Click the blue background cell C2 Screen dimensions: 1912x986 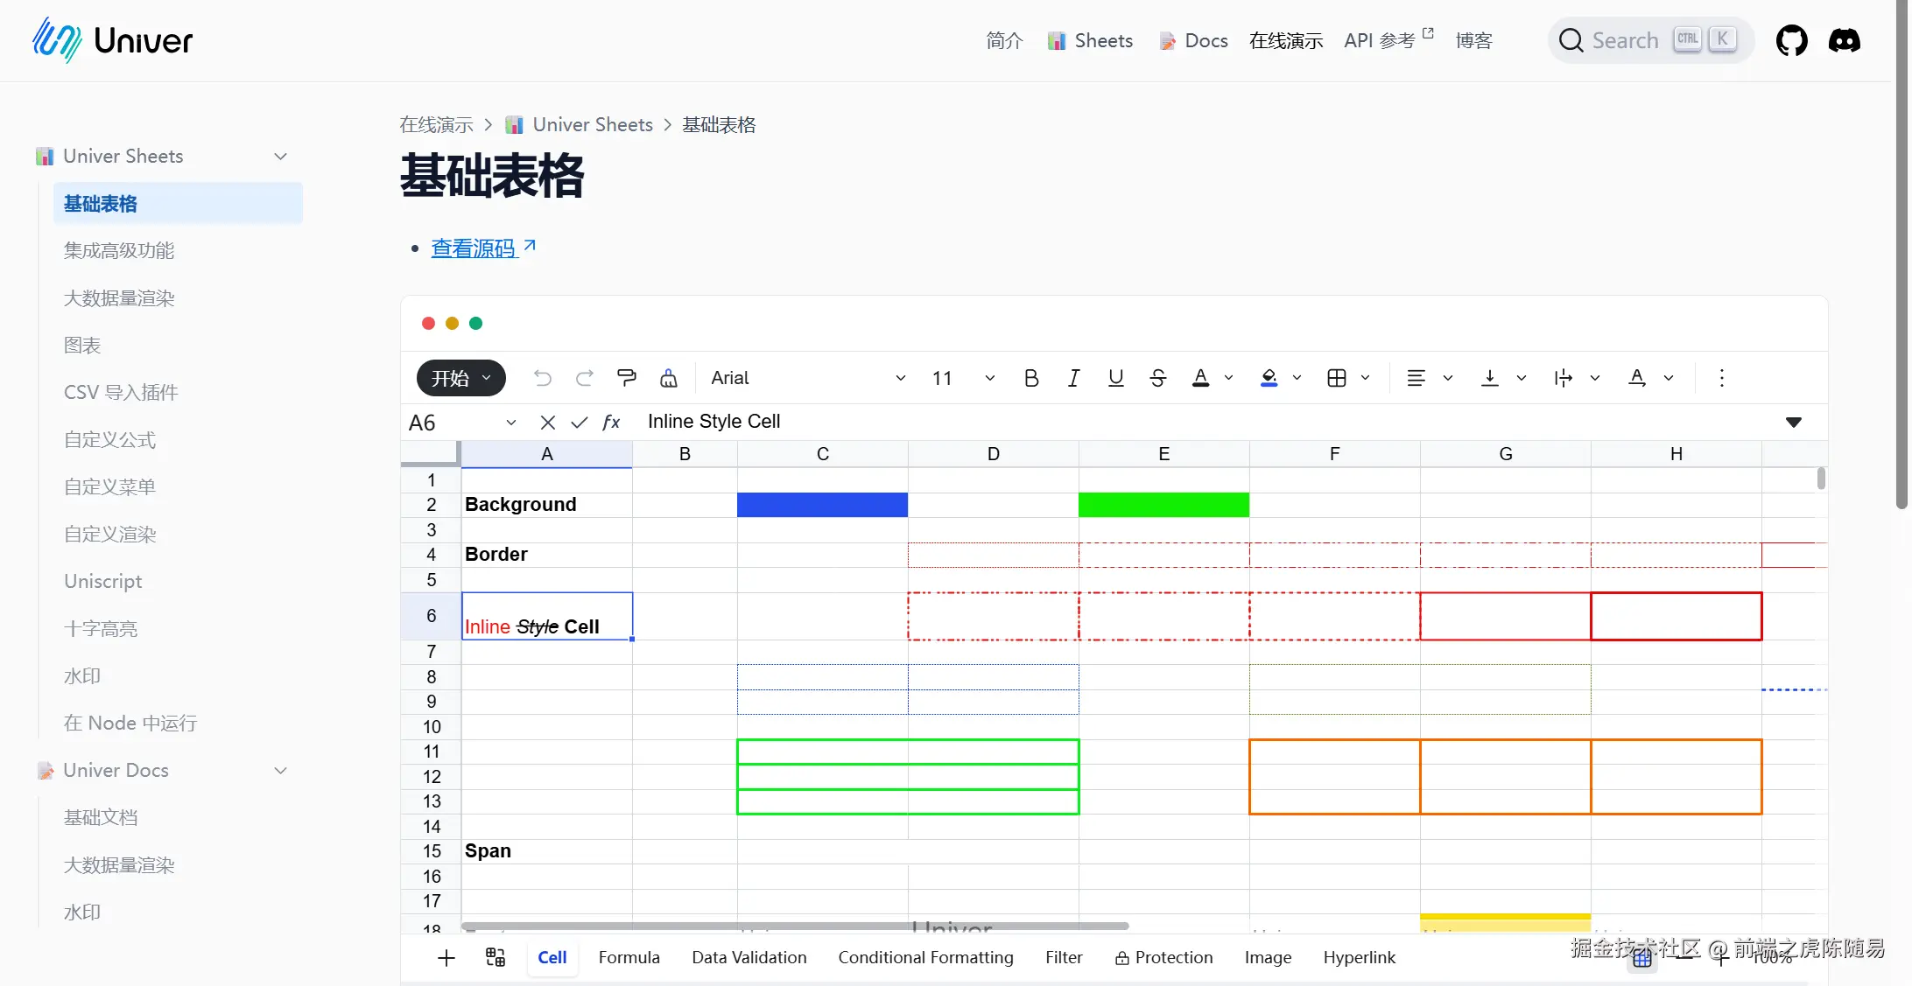click(822, 505)
